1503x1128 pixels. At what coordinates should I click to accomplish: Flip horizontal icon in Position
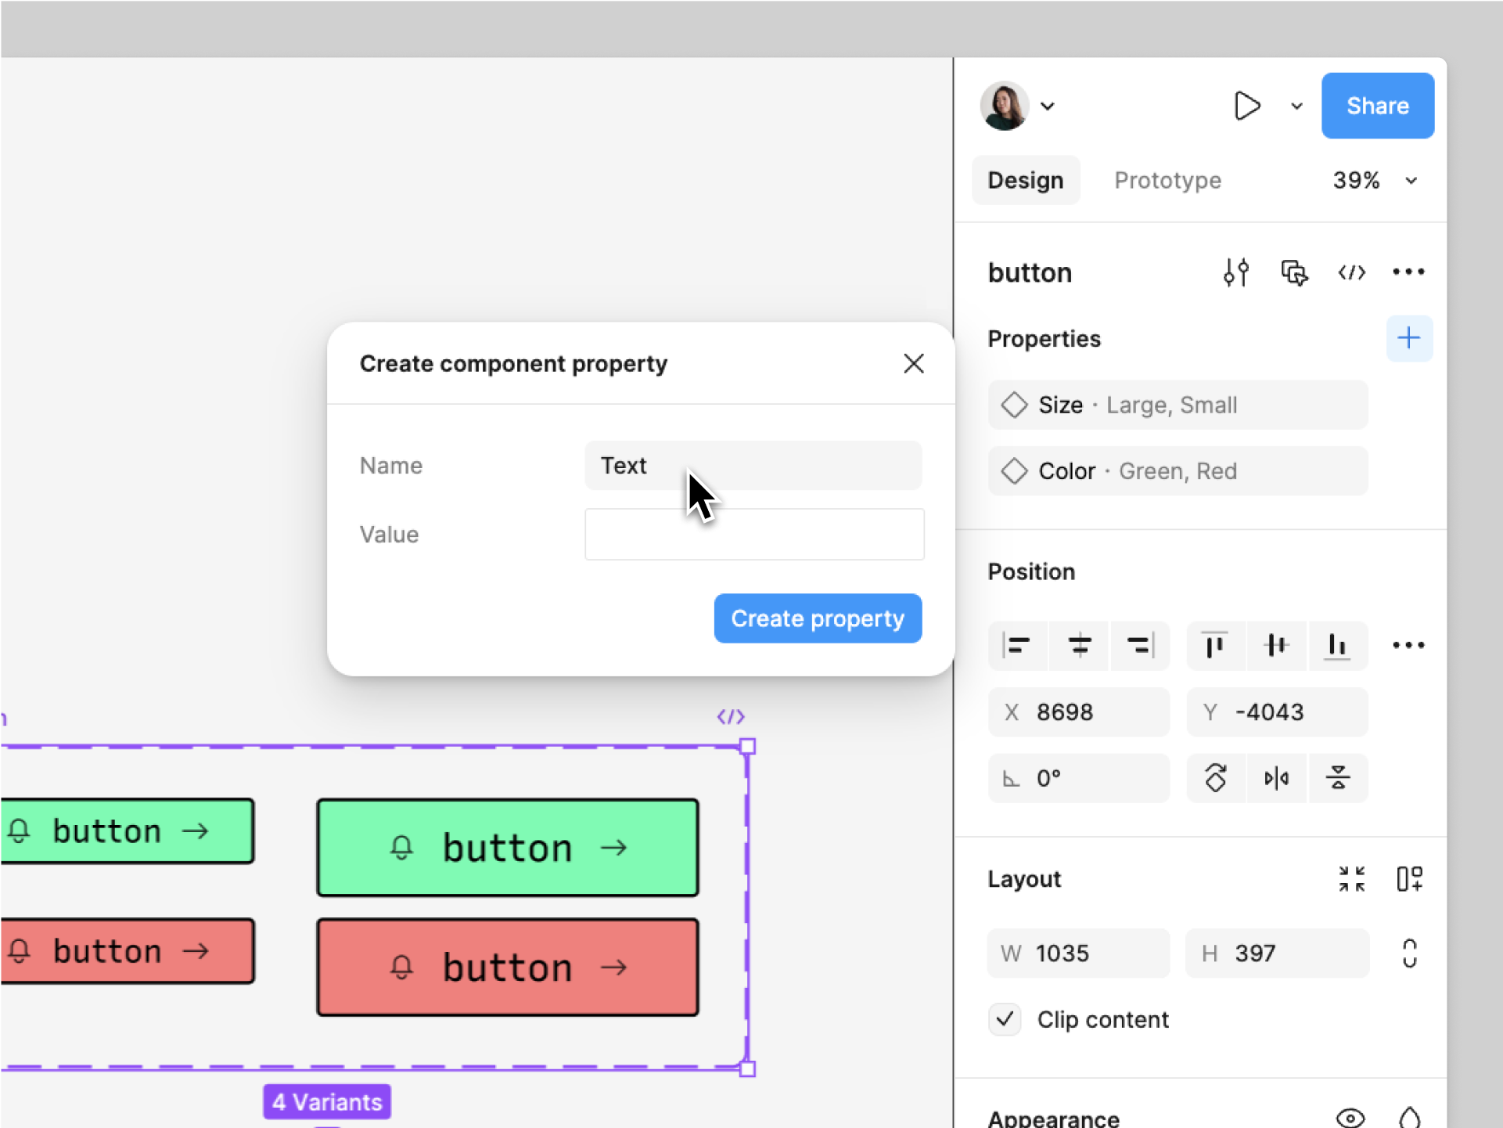[1276, 778]
